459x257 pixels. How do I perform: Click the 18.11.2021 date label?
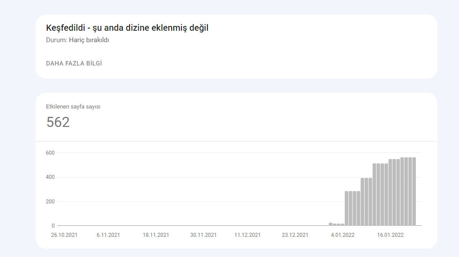(156, 235)
